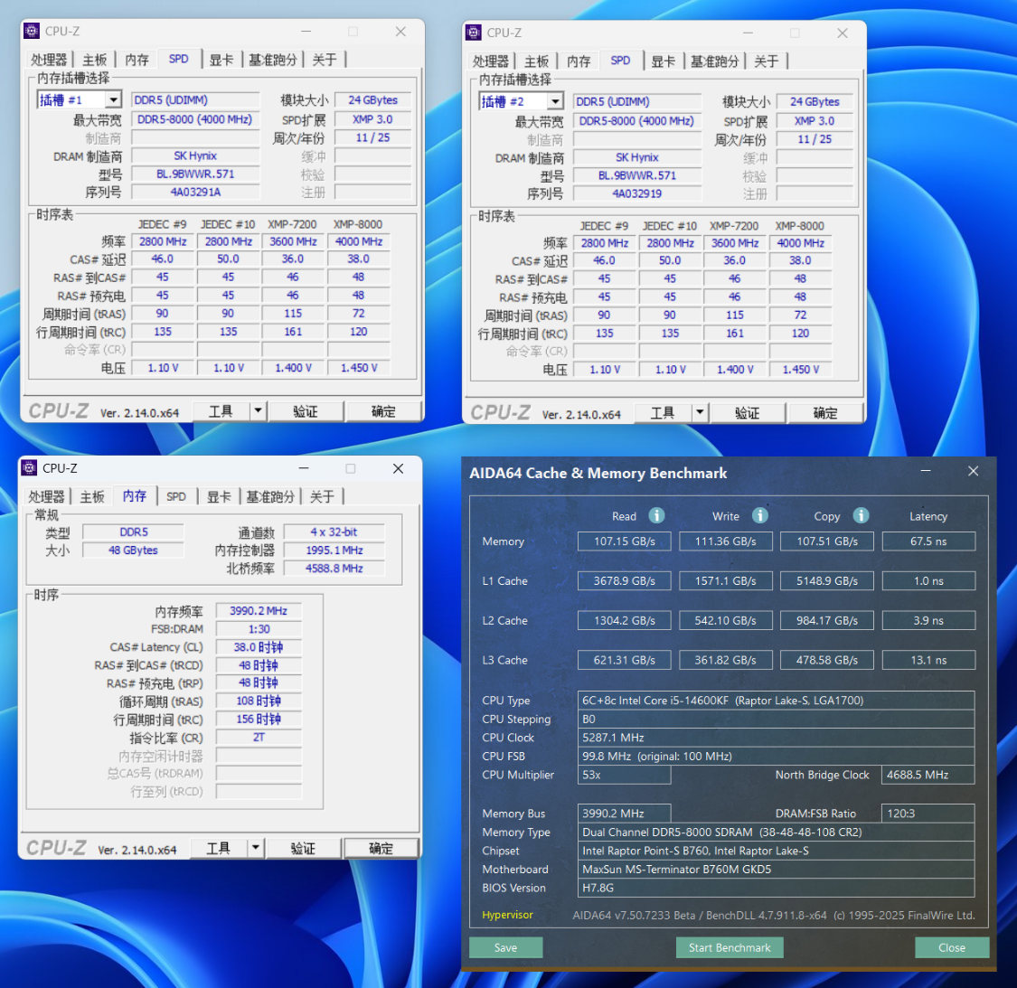Click 内存频率 value 3990.2 MHz
The width and height of the screenshot is (1017, 988).
[259, 610]
